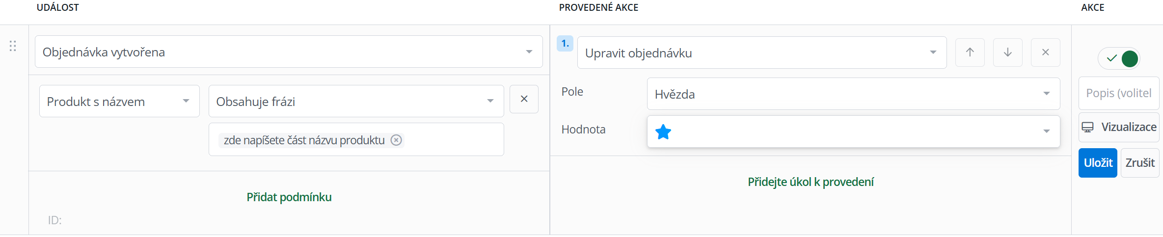Move action down with arrow icon
Screen dimensions: 1163x237
[1007, 53]
